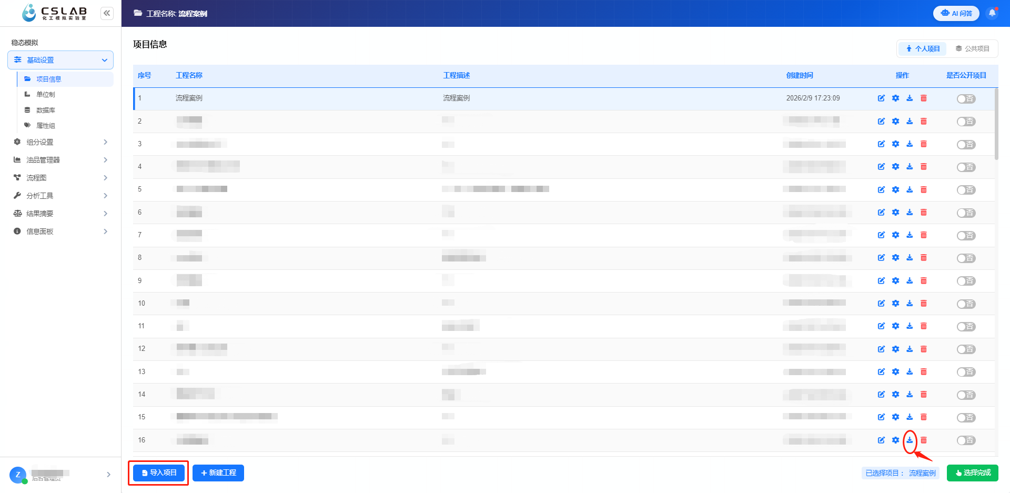Open settings gear icon in row 8
Image resolution: width=1010 pixels, height=493 pixels.
pyautogui.click(x=895, y=258)
